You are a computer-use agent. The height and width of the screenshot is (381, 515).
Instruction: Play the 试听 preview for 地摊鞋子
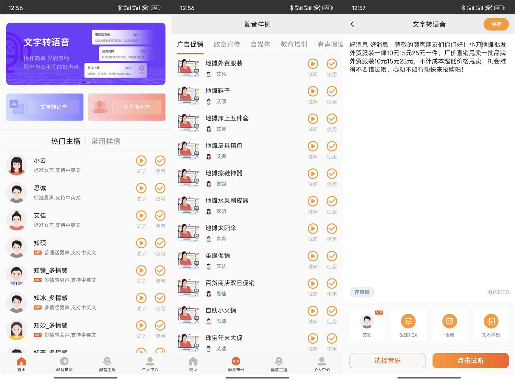point(312,92)
